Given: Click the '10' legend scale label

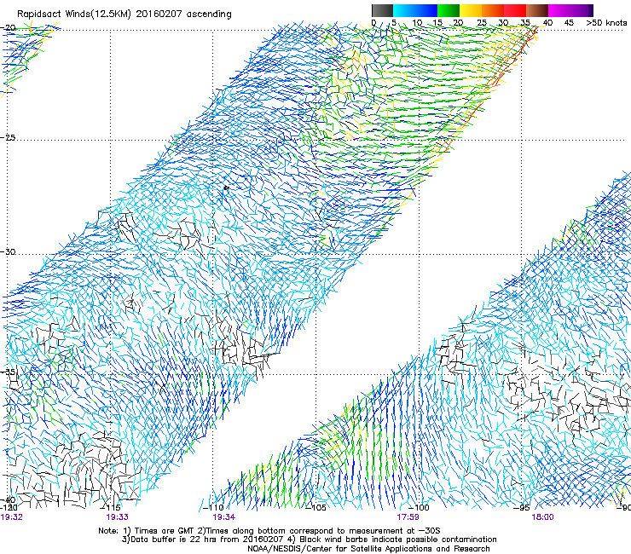Looking at the screenshot, I should pyautogui.click(x=417, y=23).
